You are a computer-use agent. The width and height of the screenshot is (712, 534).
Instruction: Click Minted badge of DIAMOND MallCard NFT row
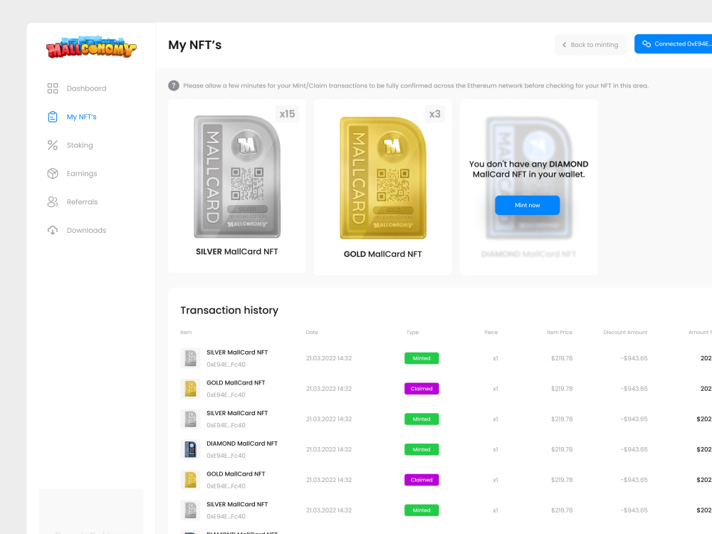(x=422, y=449)
